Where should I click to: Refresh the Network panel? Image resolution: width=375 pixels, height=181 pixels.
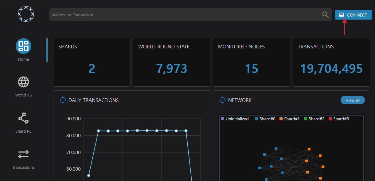pos(222,100)
